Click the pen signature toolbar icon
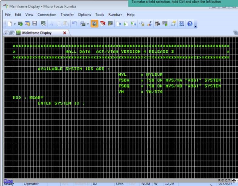 click(x=149, y=24)
